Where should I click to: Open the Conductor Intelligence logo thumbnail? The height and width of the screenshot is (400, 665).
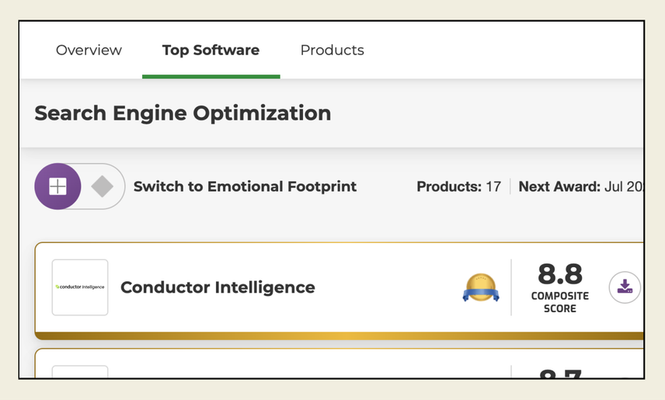pos(80,287)
